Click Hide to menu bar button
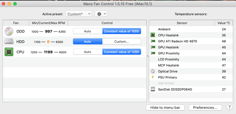 165,107
